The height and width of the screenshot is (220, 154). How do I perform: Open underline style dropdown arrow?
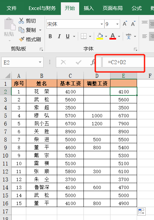[74, 36]
